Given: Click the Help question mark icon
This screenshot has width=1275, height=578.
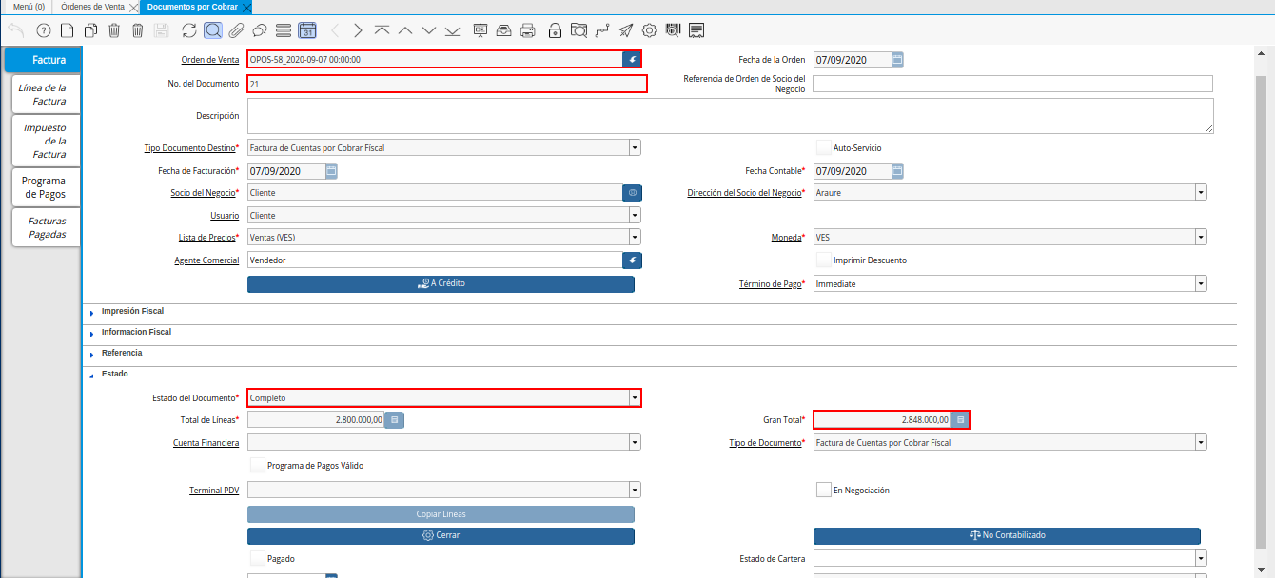Looking at the screenshot, I should click(43, 30).
